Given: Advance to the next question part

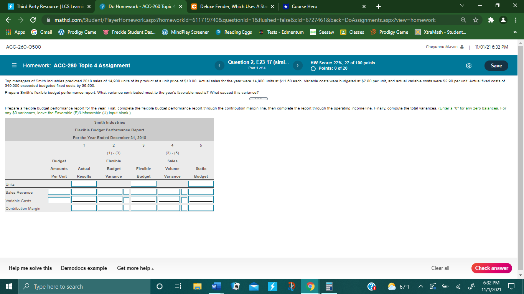Looking at the screenshot, I should [297, 65].
